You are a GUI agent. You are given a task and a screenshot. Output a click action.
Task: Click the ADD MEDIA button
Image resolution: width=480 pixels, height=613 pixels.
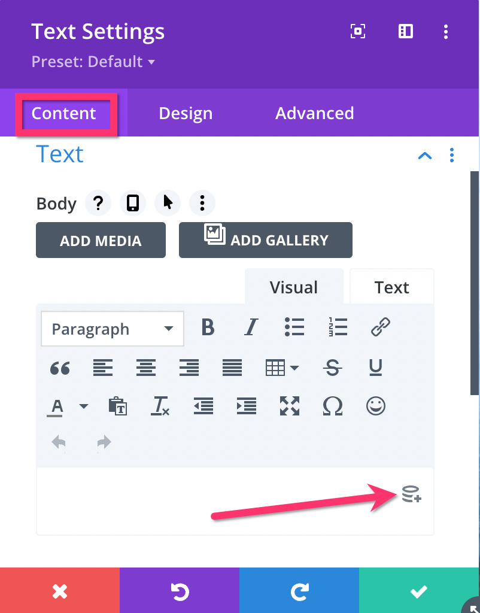click(x=101, y=241)
